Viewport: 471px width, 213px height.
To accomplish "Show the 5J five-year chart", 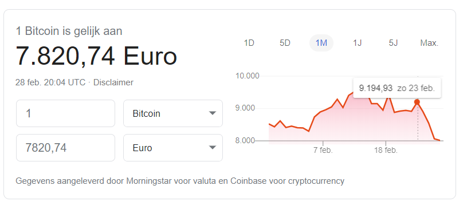I will pyautogui.click(x=393, y=43).
